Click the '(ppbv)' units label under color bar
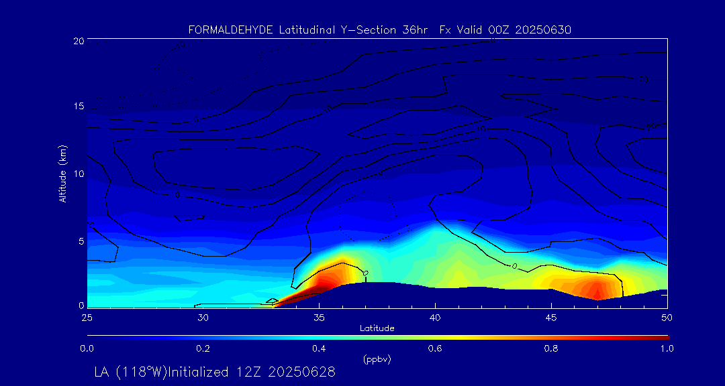Image resolution: width=725 pixels, height=386 pixels. (377, 361)
